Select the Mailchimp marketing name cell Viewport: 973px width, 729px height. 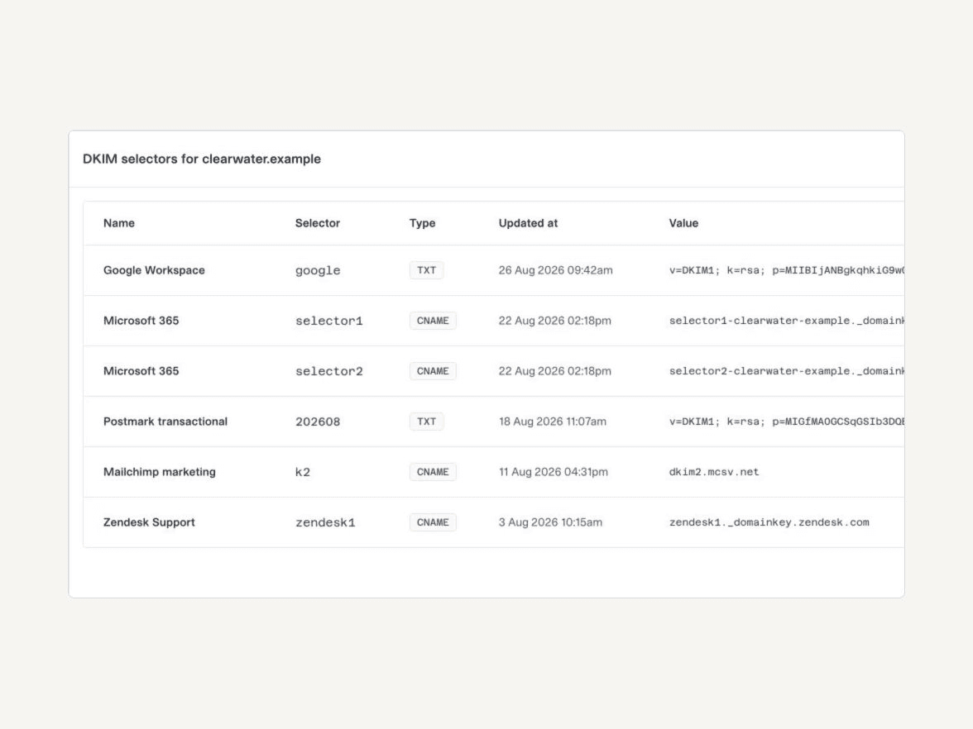tap(160, 472)
